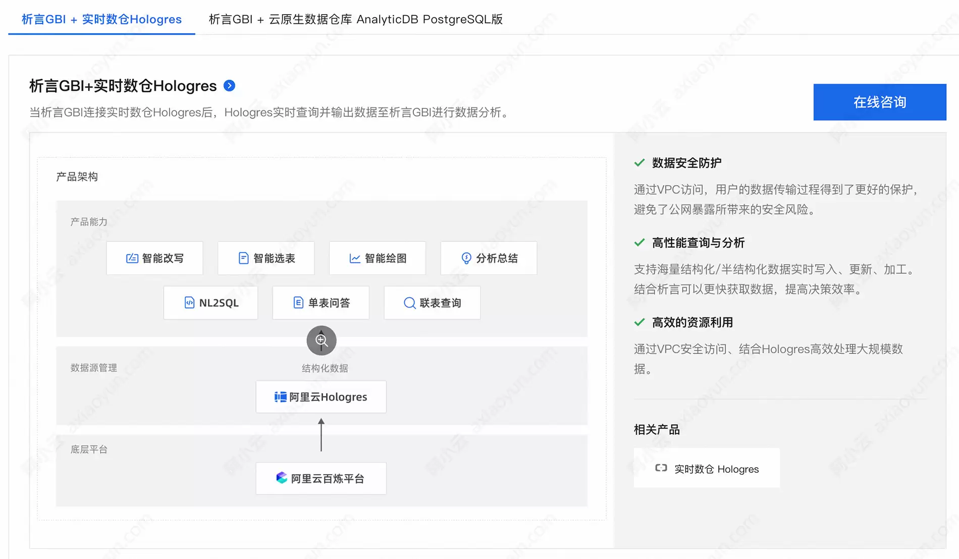Click the 联表查询 label text
The width and height of the screenshot is (959, 559).
440,303
